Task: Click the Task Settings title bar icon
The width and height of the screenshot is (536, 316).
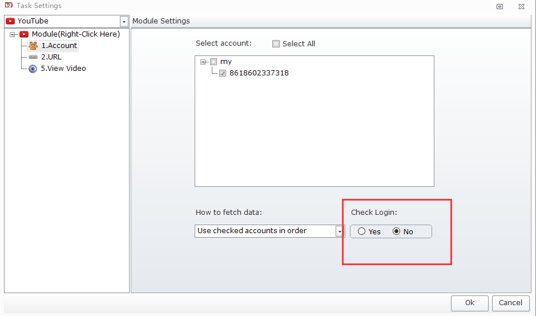Action: [8, 6]
